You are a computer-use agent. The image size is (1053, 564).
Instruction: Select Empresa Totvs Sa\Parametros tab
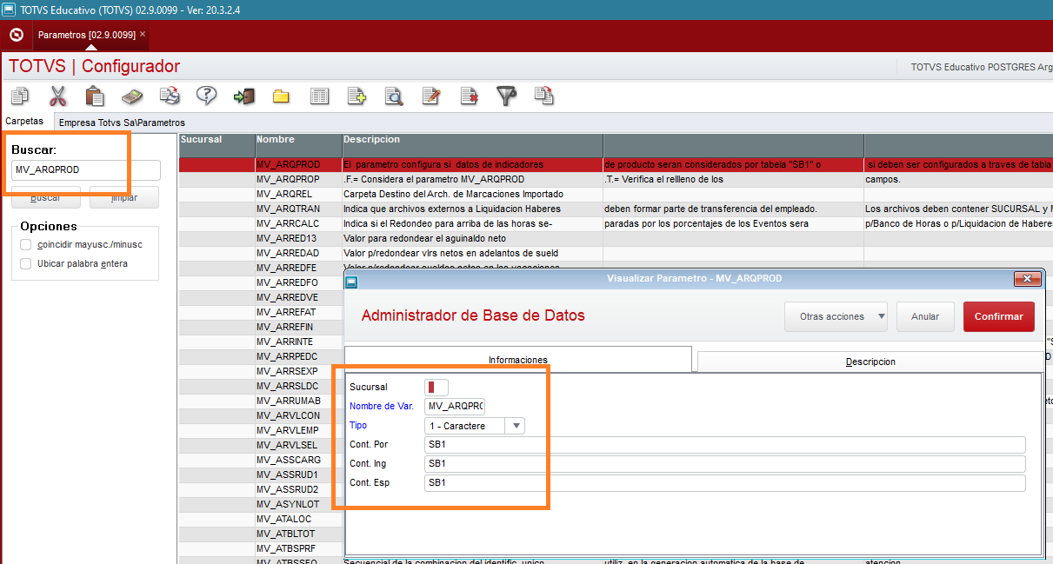pyautogui.click(x=122, y=123)
